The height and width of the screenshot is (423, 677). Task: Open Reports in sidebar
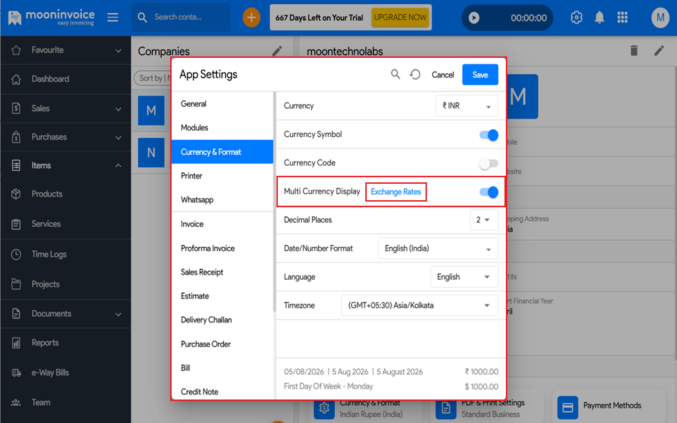click(x=65, y=343)
